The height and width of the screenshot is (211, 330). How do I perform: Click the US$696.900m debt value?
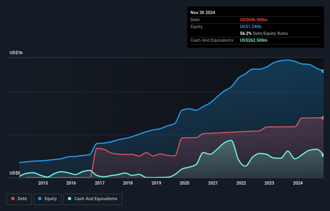(254, 20)
